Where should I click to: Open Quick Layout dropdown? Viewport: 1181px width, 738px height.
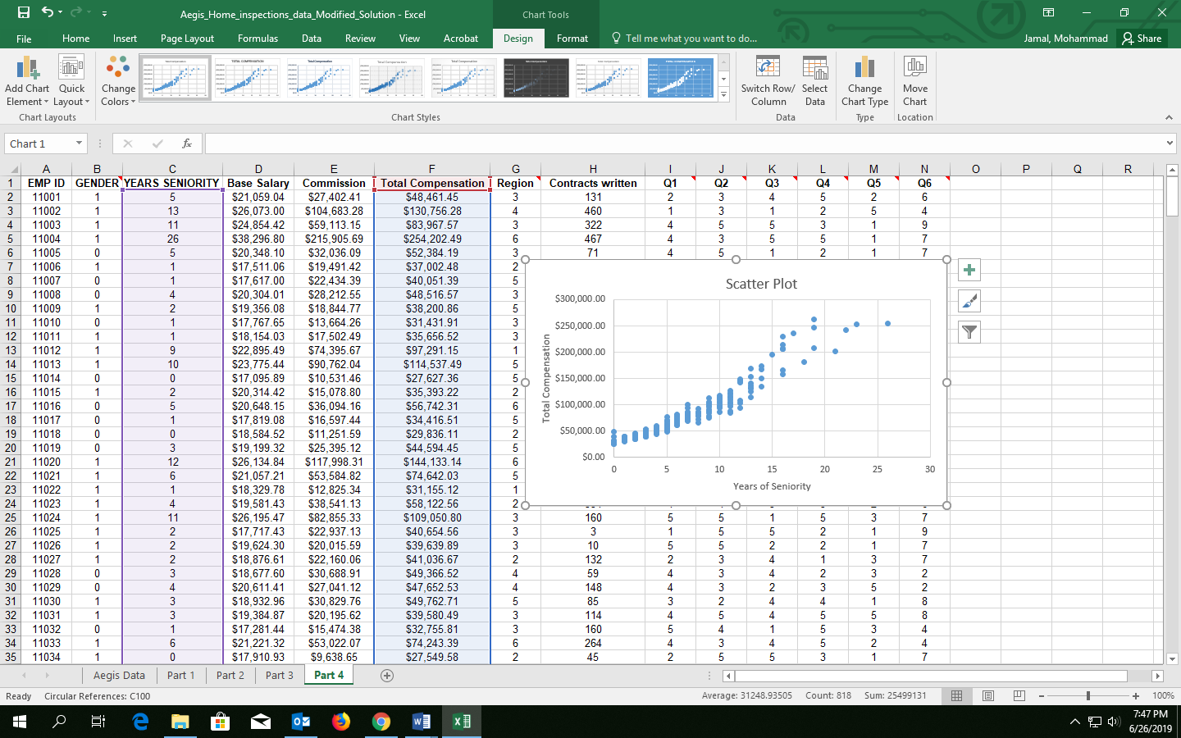(71, 81)
